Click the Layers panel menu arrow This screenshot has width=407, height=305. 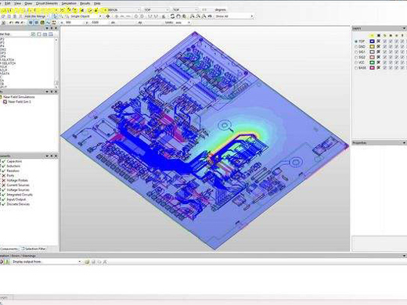404,28
